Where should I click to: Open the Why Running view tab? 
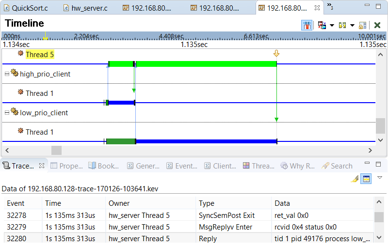pyautogui.click(x=298, y=166)
